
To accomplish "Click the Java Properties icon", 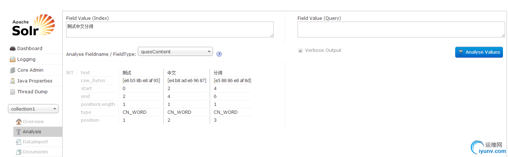I will point(13,81).
